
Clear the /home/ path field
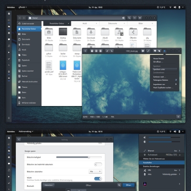(123, 18)
